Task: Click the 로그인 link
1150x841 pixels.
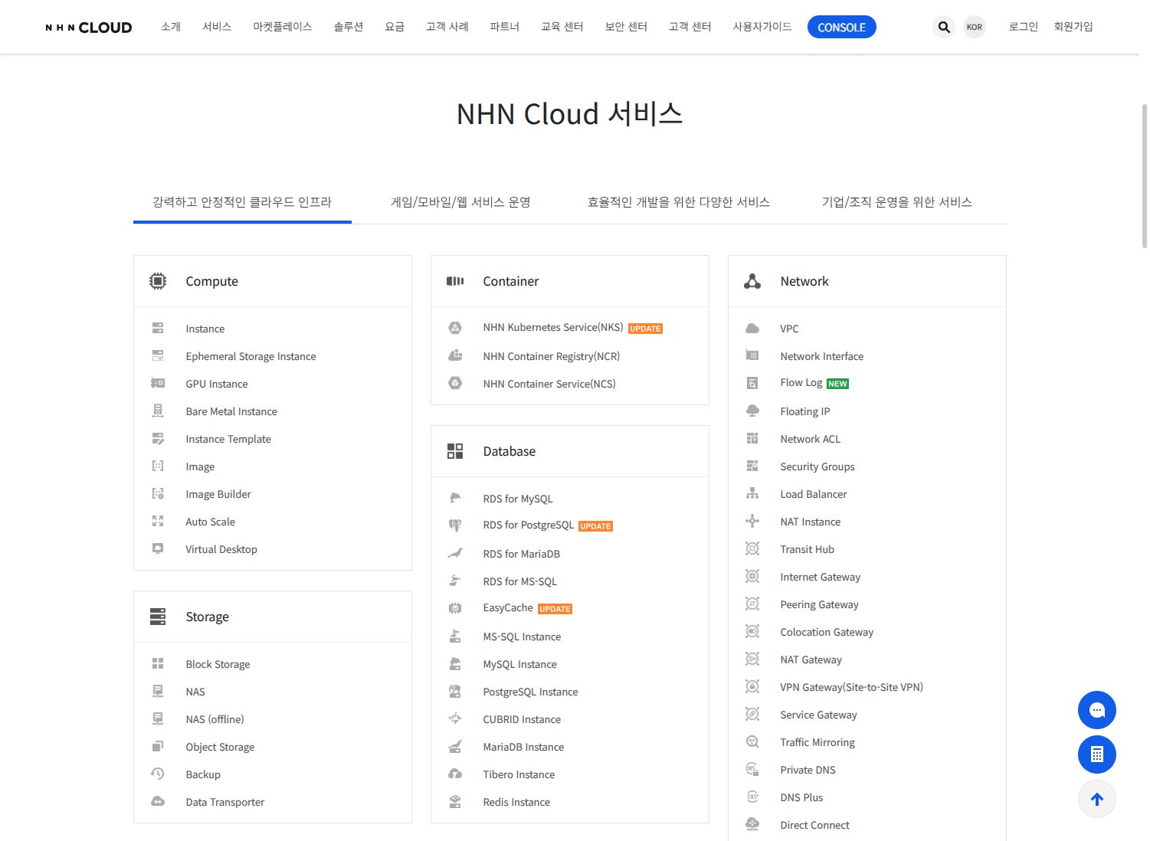Action: (x=1024, y=27)
